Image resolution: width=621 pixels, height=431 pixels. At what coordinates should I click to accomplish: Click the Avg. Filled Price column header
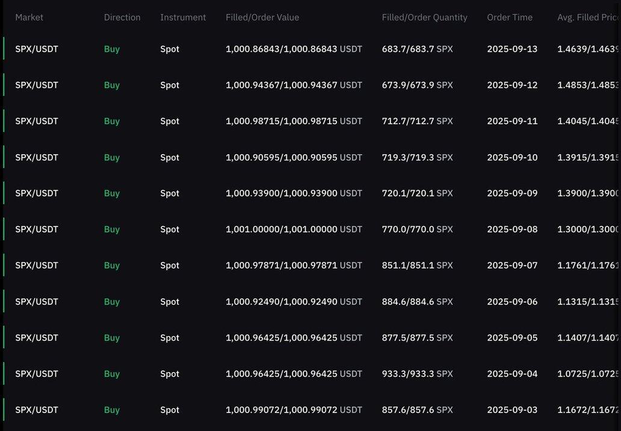coord(589,17)
